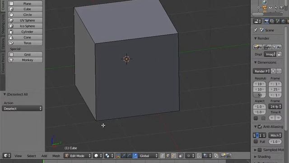Click the Render image button
This screenshot has width=289, height=163.
pyautogui.click(x=258, y=47)
